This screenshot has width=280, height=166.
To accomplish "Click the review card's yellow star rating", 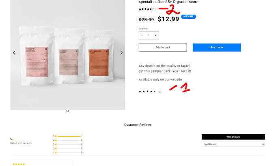I will point(19,164).
